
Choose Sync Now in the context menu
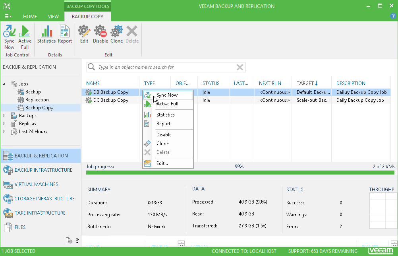168,95
